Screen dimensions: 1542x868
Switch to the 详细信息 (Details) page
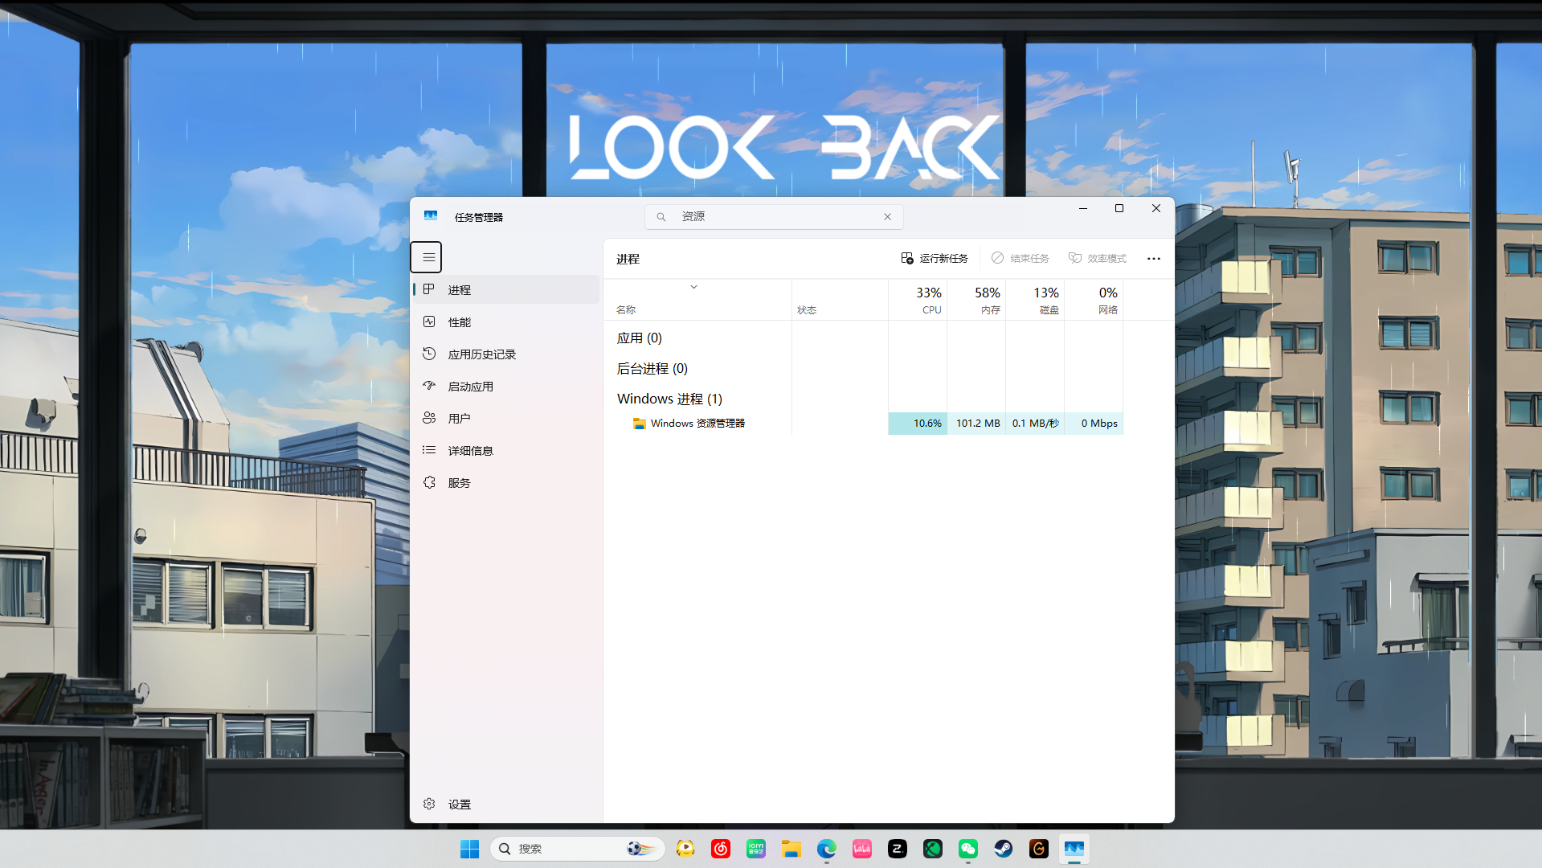pyautogui.click(x=505, y=450)
